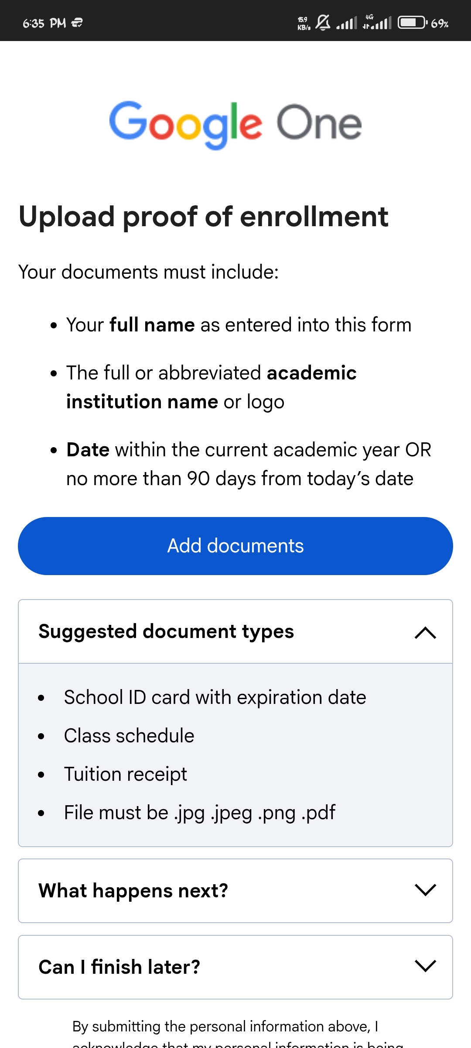Tap the Tuition receipt list item
The height and width of the screenshot is (1048, 471).
[126, 774]
